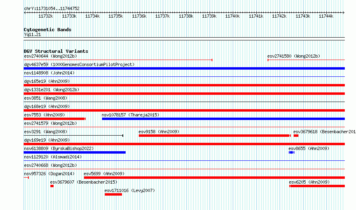Screen dimensions: 356x210
Task: Open variant esv1711016 (Levy2007)
Action: [x=130, y=190]
